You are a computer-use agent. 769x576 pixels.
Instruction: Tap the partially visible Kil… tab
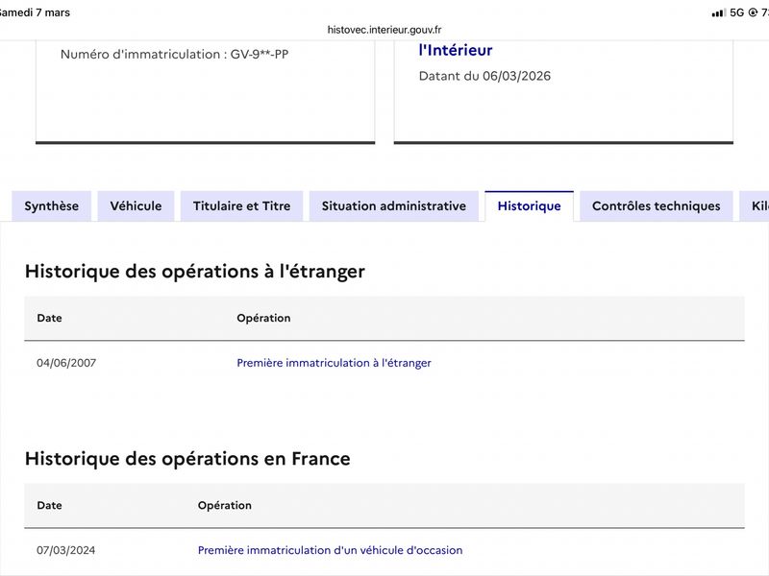(755, 206)
